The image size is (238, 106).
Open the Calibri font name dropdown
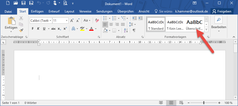tap(50, 20)
